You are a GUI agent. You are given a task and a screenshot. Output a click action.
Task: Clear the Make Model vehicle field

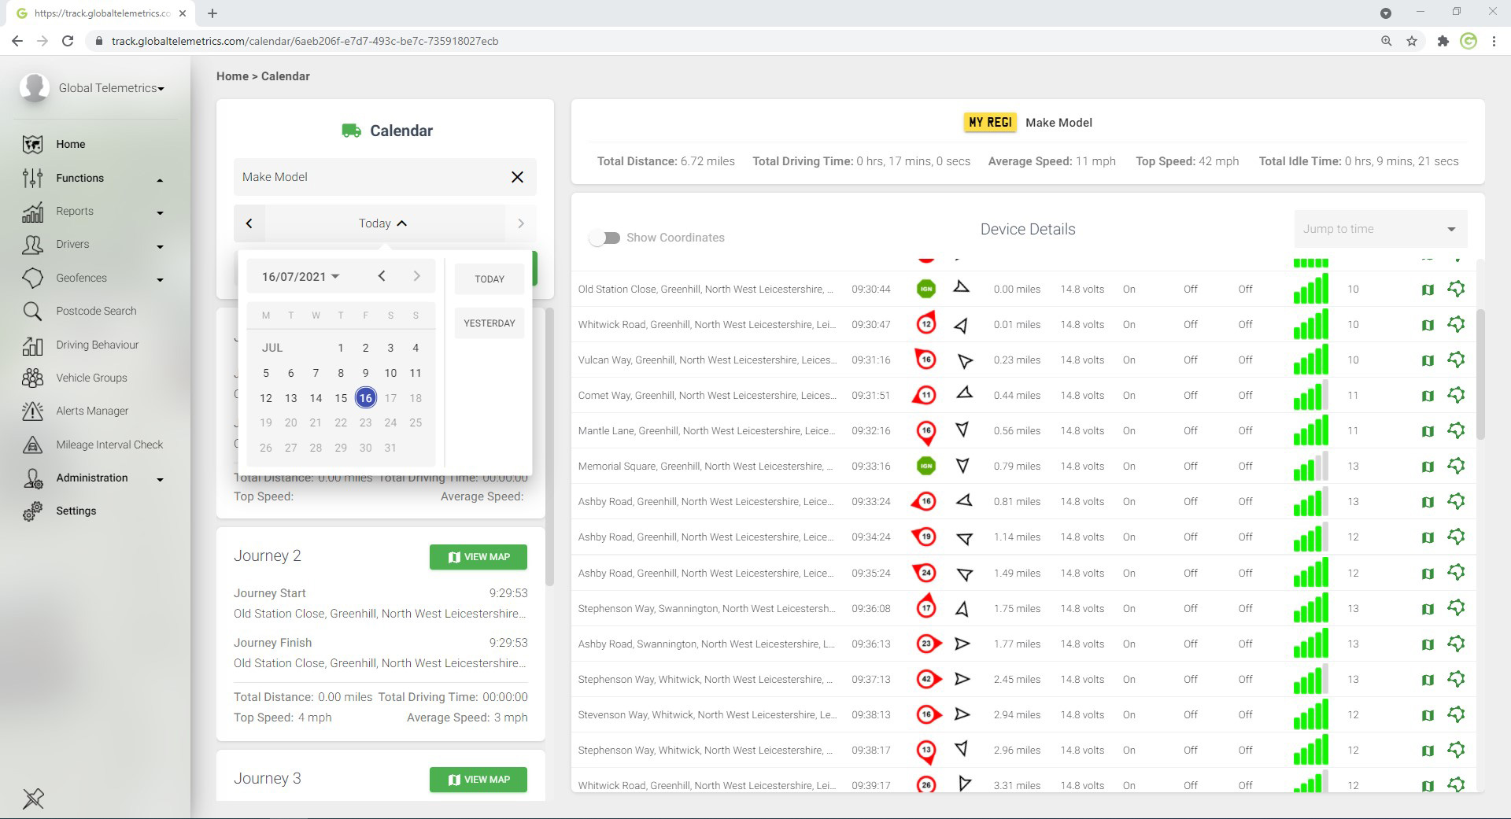[517, 177]
